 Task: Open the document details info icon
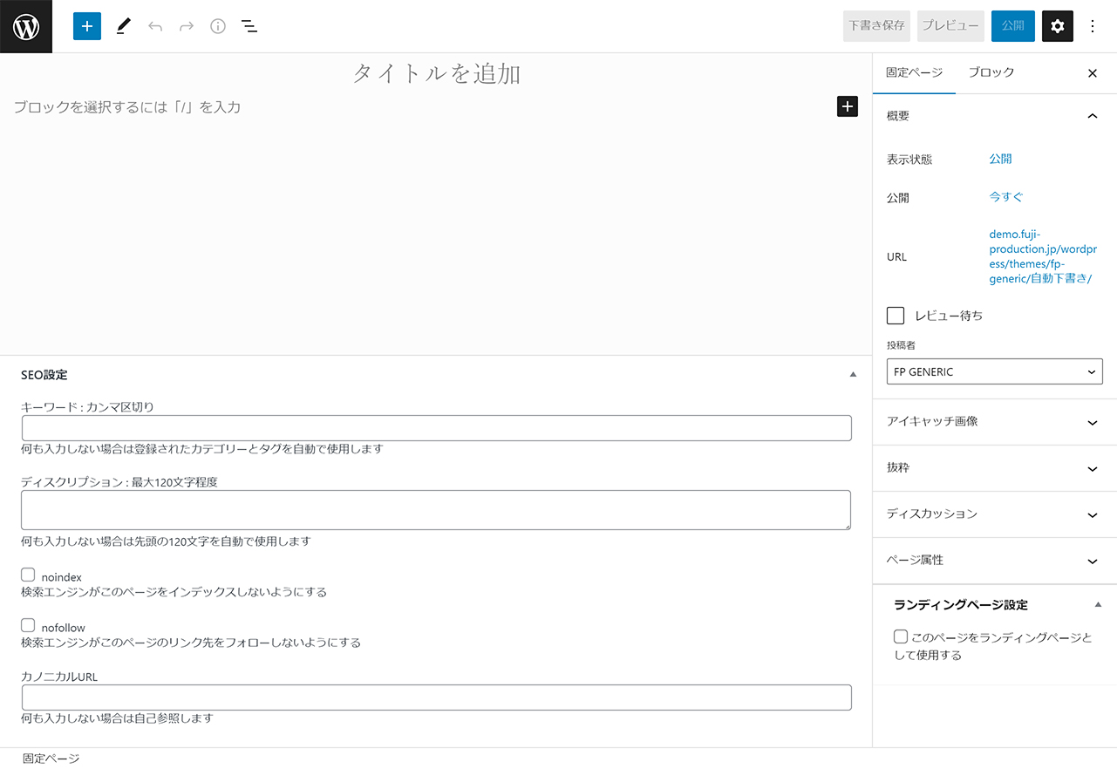[218, 26]
